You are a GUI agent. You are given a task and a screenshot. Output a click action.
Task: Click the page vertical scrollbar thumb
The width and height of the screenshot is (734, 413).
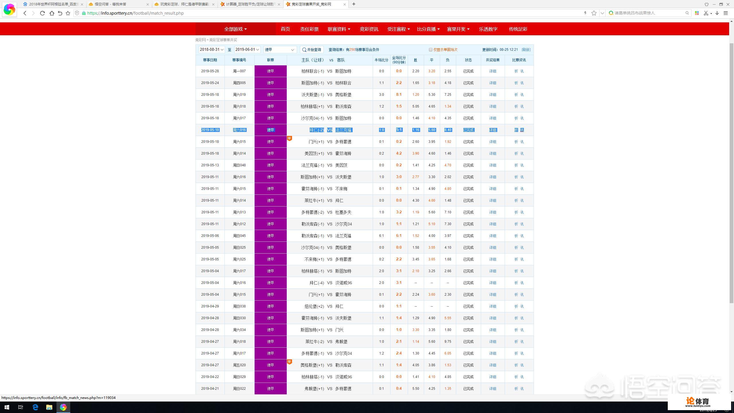[731, 173]
